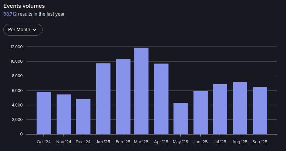The width and height of the screenshot is (286, 151).
Task: Click the shortest bar, May '25
Action: click(181, 118)
